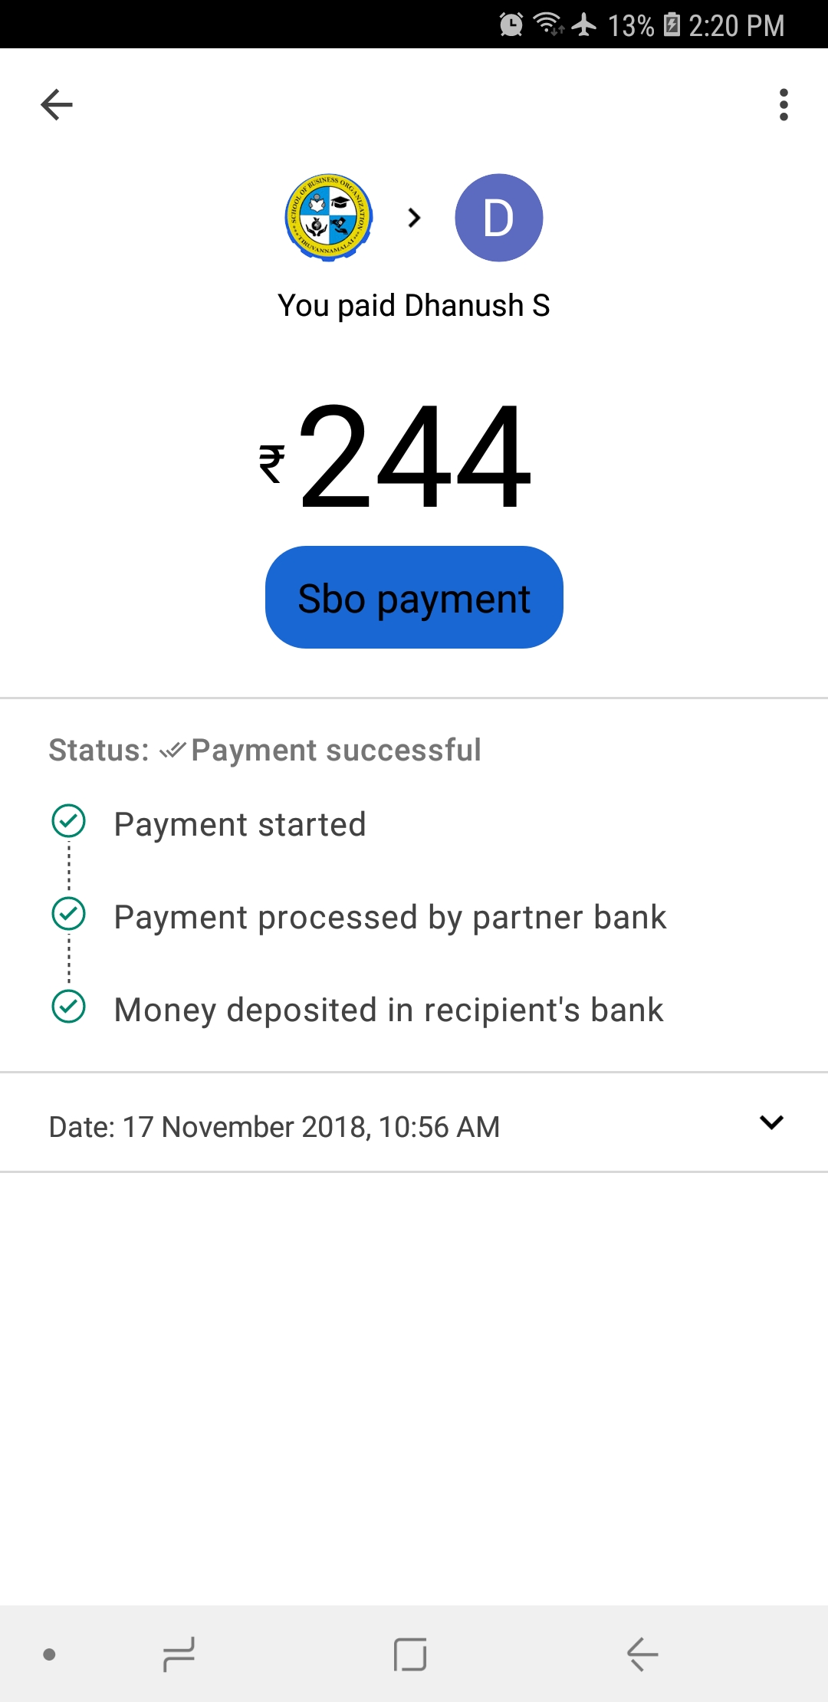Tap the chevron between sender and recipient
The width and height of the screenshot is (828, 1702).
pos(414,219)
